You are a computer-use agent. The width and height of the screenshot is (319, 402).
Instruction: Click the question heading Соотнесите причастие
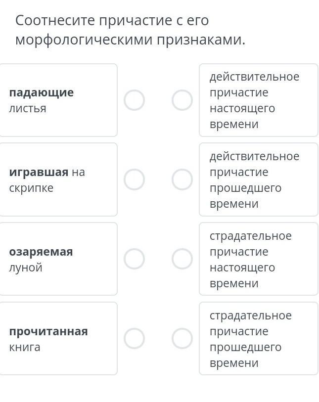pyautogui.click(x=130, y=30)
